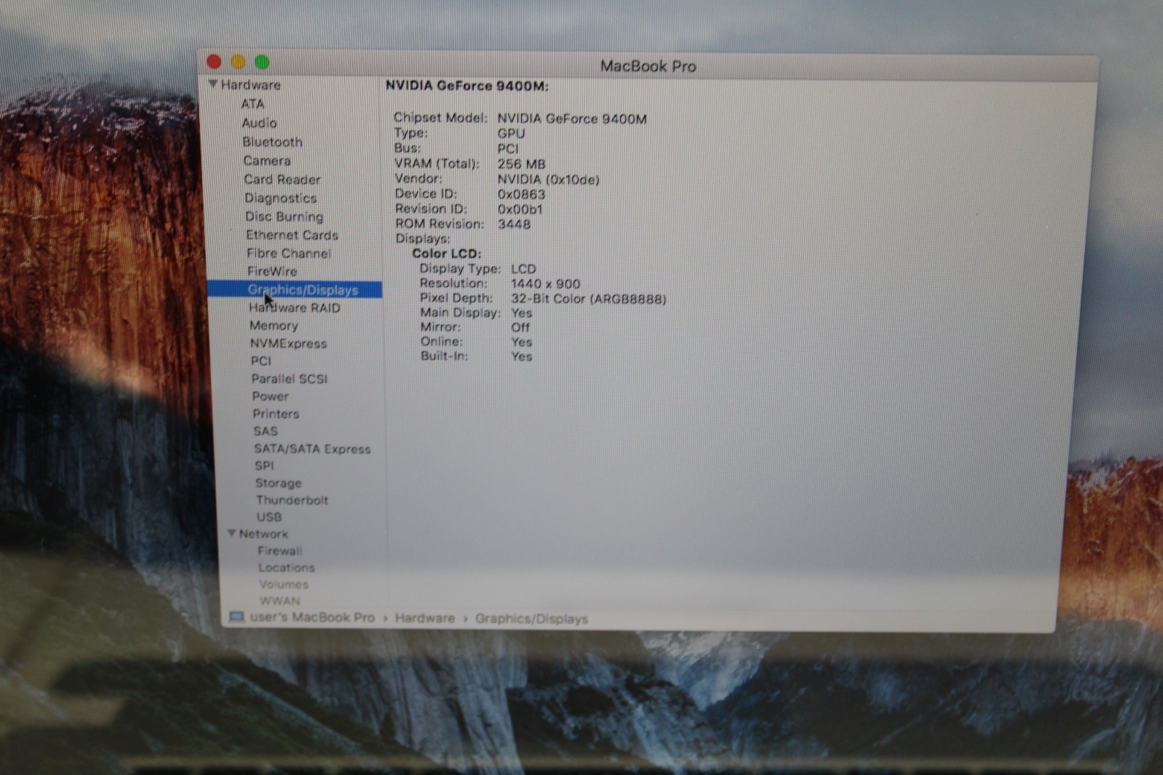Select NVMExpress in the sidebar
This screenshot has height=775, width=1163.
(x=289, y=343)
